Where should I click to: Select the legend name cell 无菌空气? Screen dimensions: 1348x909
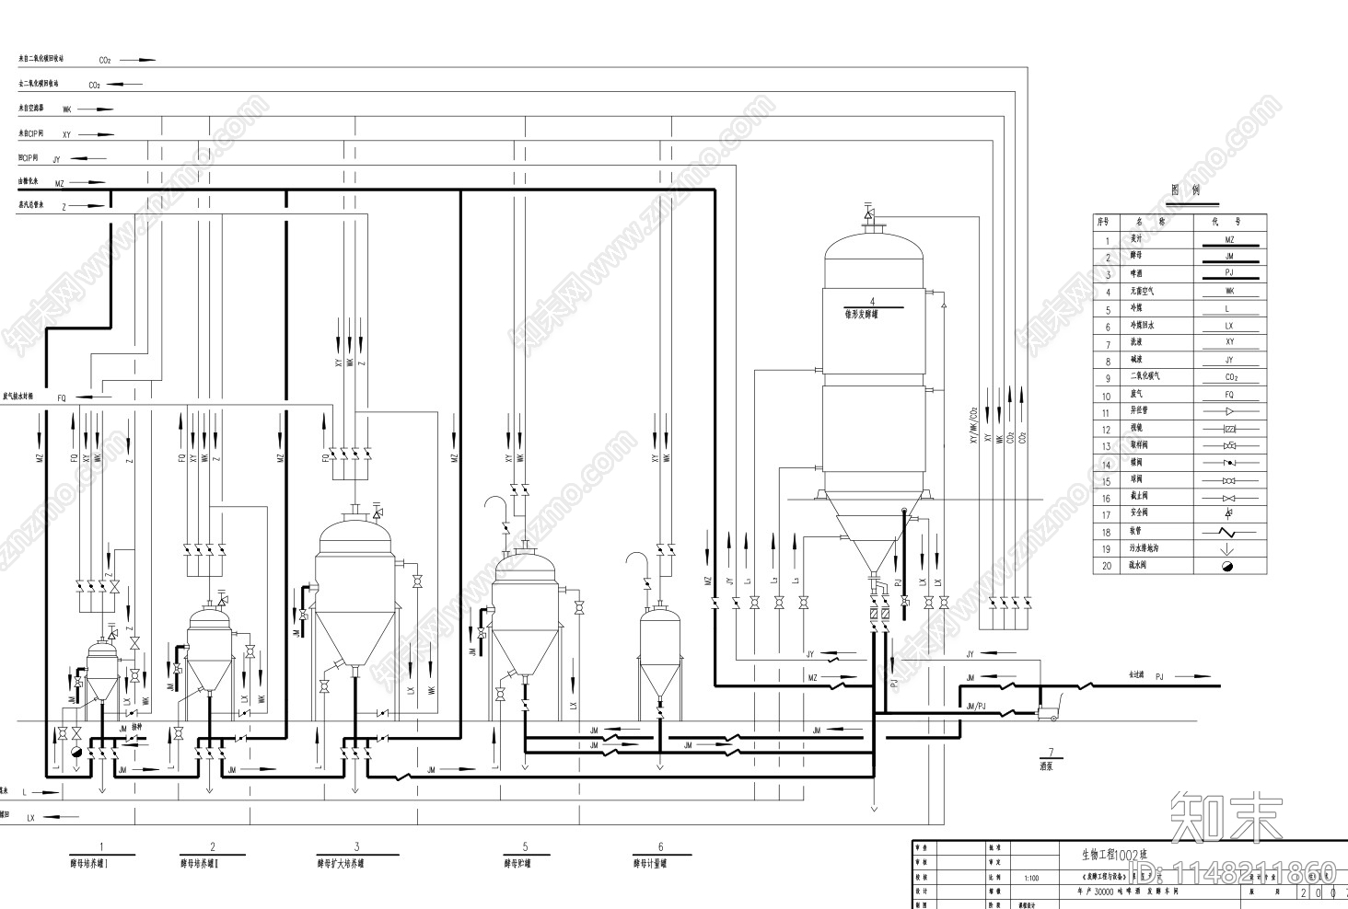coord(1142,291)
